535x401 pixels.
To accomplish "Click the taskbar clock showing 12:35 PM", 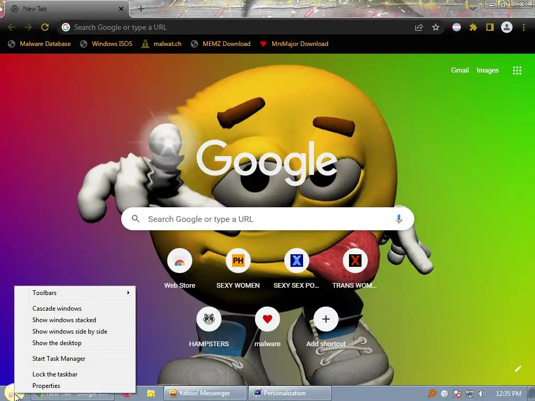I will (x=508, y=394).
